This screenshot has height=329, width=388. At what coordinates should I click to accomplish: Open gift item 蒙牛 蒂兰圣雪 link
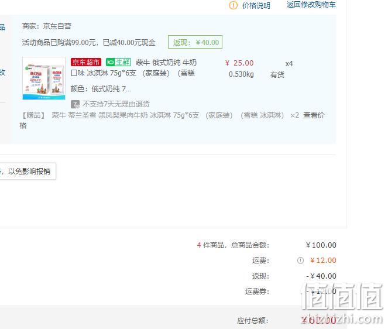click(x=168, y=115)
